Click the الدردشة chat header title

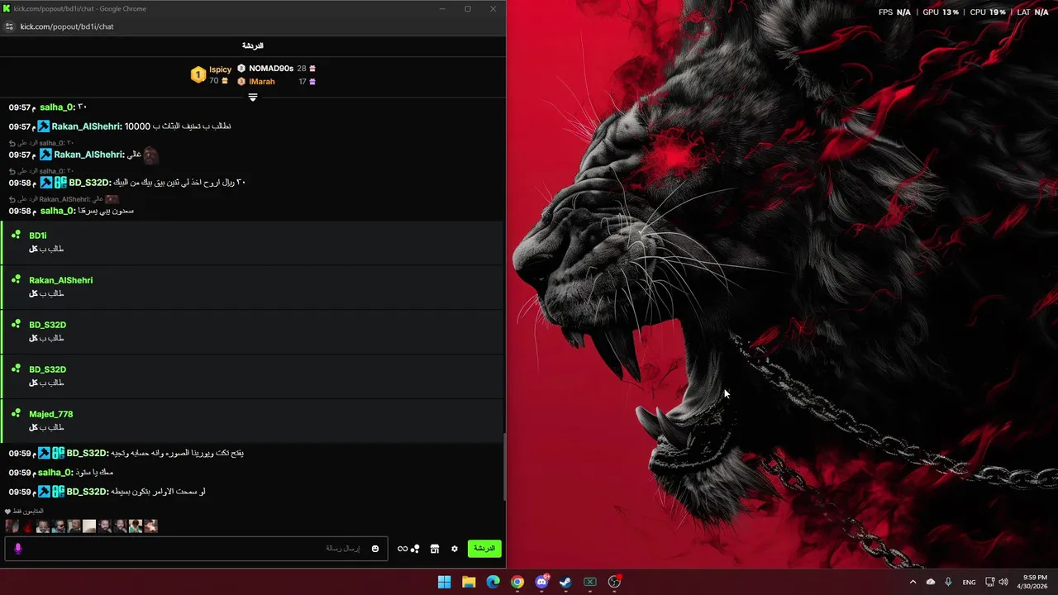tap(253, 45)
